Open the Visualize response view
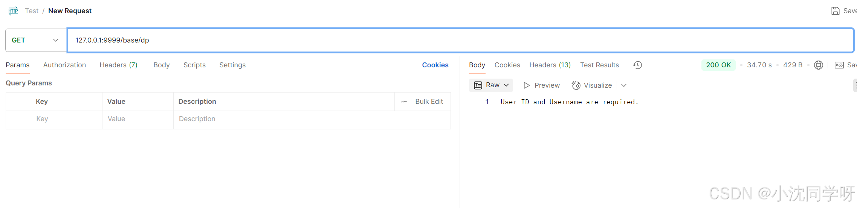The image size is (857, 208). pyautogui.click(x=592, y=85)
